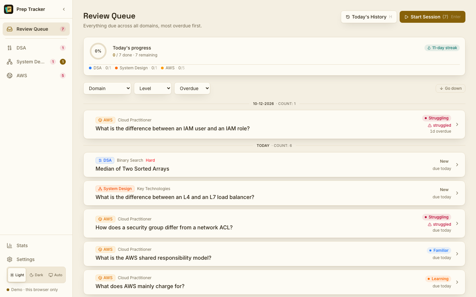The height and width of the screenshot is (297, 476).
Task: Click the 0% progress ring
Action: click(98, 51)
